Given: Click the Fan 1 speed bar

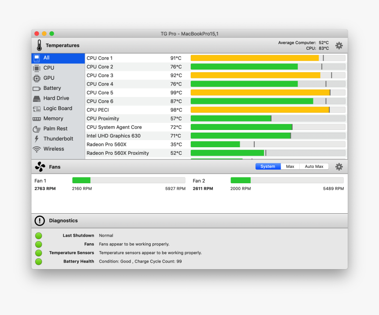Looking at the screenshot, I should 129,180.
